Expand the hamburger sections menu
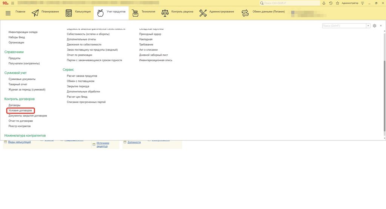Viewport: 386px width, 209px height. (x=8, y=12)
